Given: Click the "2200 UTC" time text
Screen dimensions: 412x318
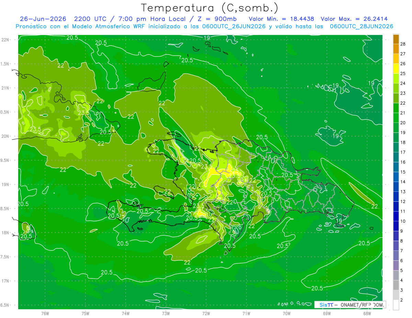Looking at the screenshot, I should tap(91, 19).
